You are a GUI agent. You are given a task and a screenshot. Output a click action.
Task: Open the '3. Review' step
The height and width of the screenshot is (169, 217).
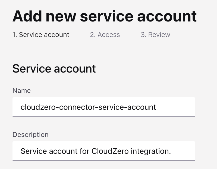pos(155,35)
